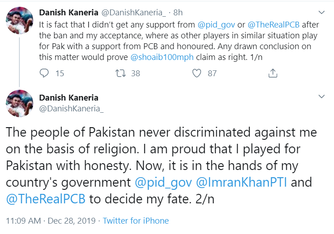Click Danish Kaneria name on first tweet

click(69, 12)
